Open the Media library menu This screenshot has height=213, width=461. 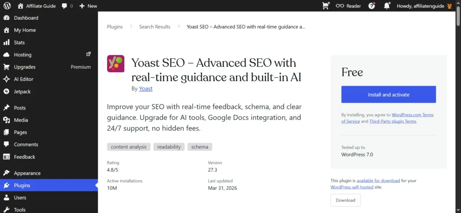pyautogui.click(x=21, y=120)
